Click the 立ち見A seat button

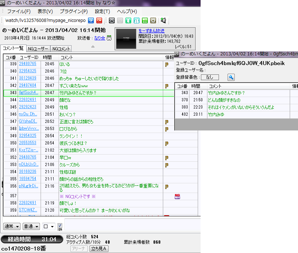coord(99,249)
